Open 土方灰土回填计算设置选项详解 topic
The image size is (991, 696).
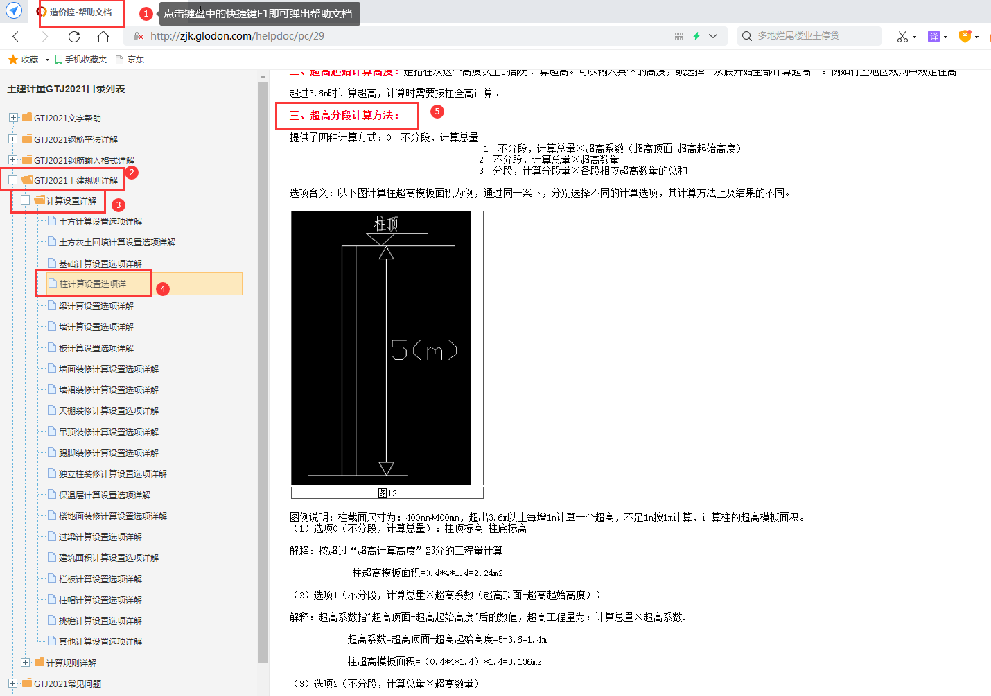click(x=117, y=242)
